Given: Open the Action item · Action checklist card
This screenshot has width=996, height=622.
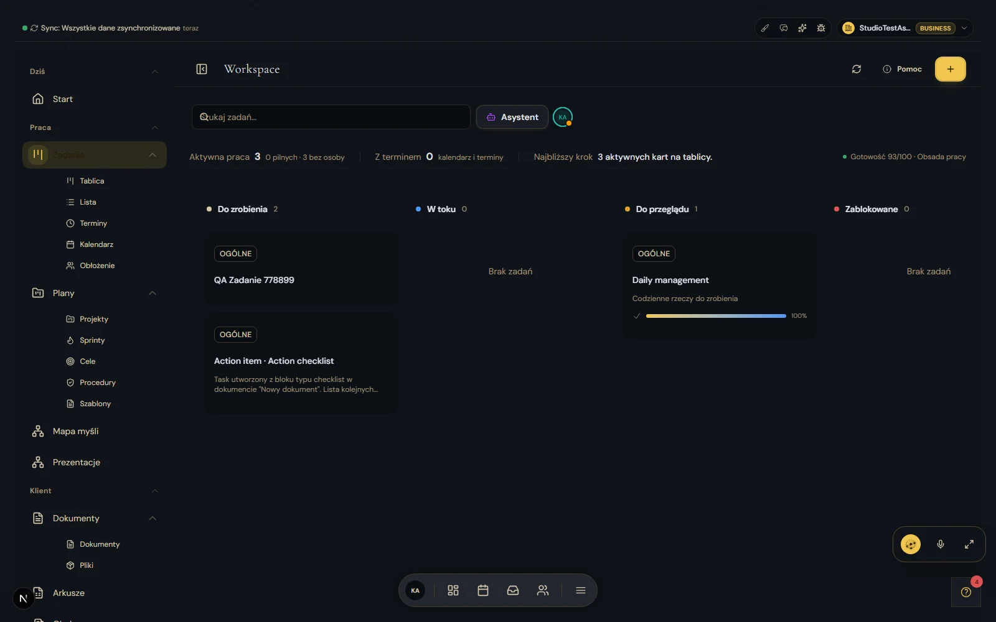Looking at the screenshot, I should tap(301, 363).
